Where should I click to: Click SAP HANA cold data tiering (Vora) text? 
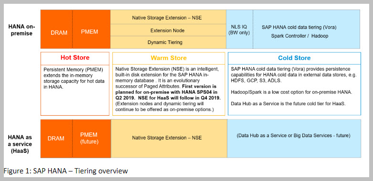[299, 27]
